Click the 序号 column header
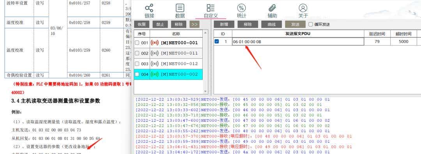This screenshot has height=154, width=421. [142, 34]
